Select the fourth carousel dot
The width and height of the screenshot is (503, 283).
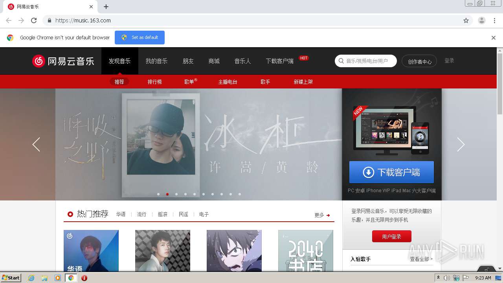185,194
